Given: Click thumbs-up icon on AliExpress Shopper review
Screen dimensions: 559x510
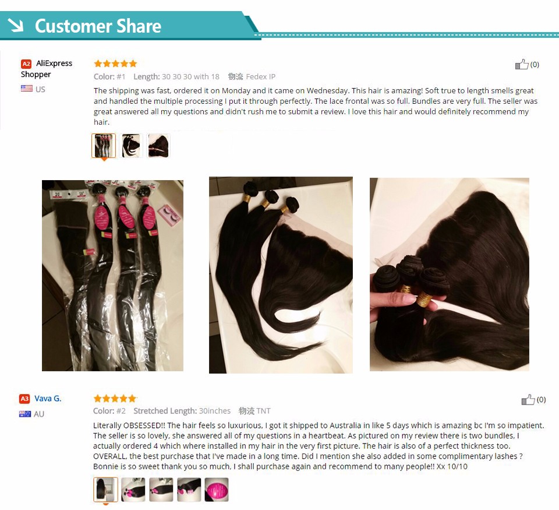Looking at the screenshot, I should [522, 64].
